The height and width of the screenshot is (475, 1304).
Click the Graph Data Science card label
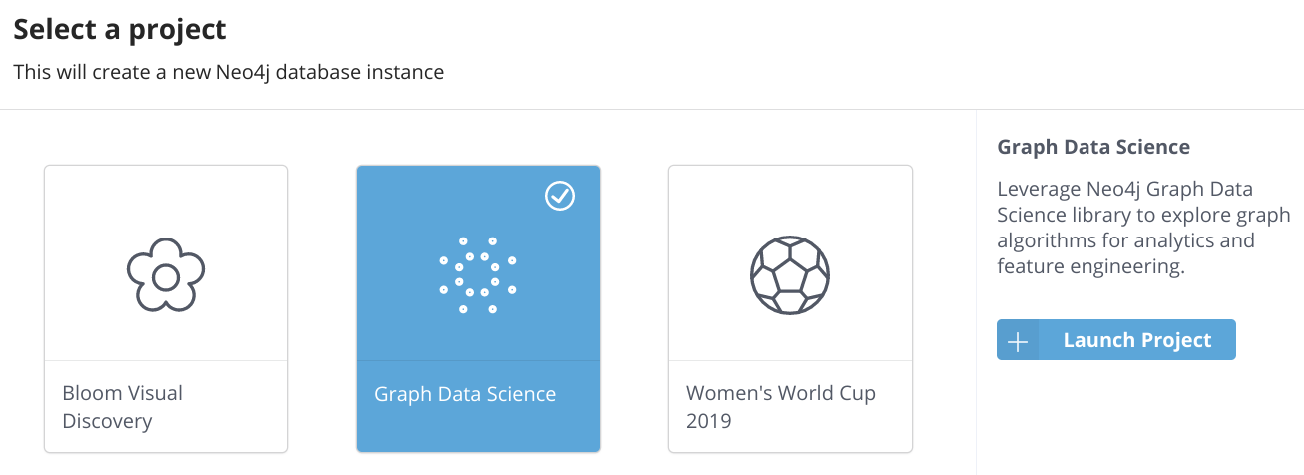click(465, 394)
